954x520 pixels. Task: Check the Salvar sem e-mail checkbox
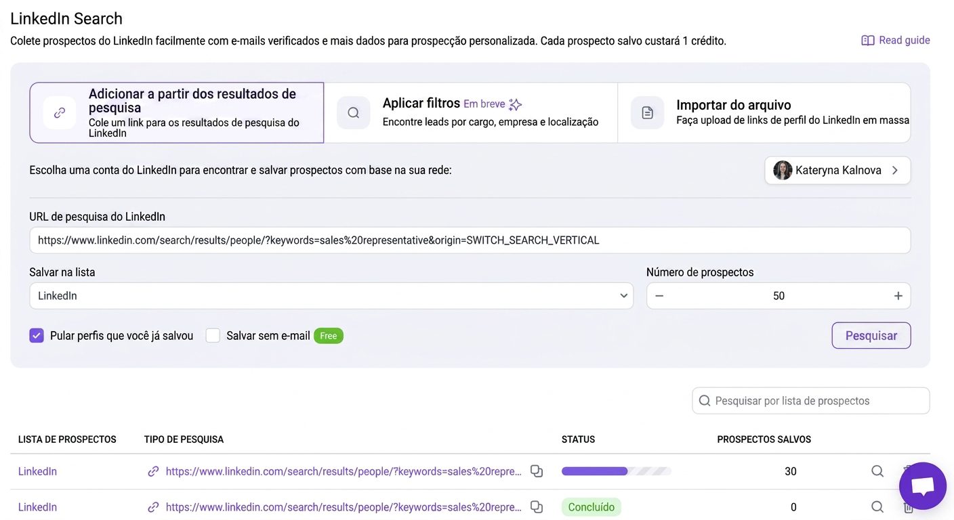pyautogui.click(x=213, y=335)
